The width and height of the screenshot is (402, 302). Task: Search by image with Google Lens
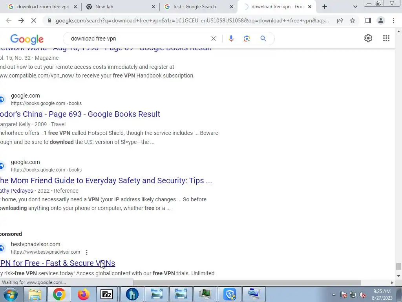pos(247,39)
